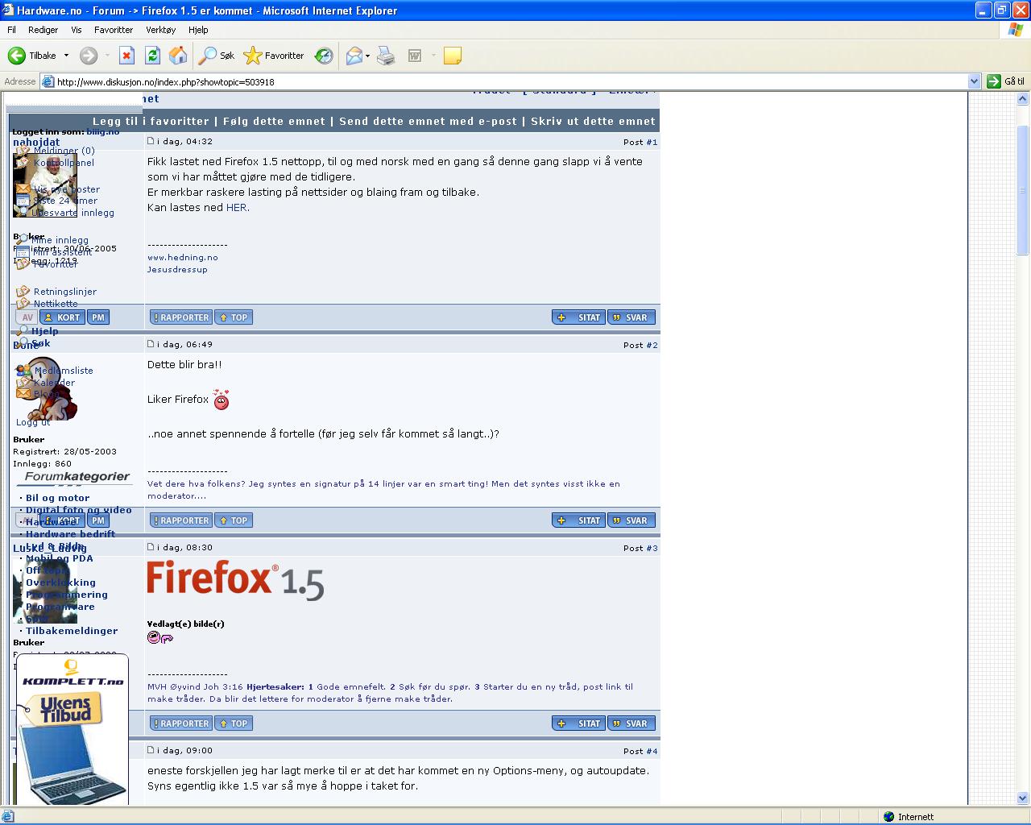This screenshot has width=1031, height=825.
Task: Go to Home page icon
Action: pyautogui.click(x=178, y=56)
